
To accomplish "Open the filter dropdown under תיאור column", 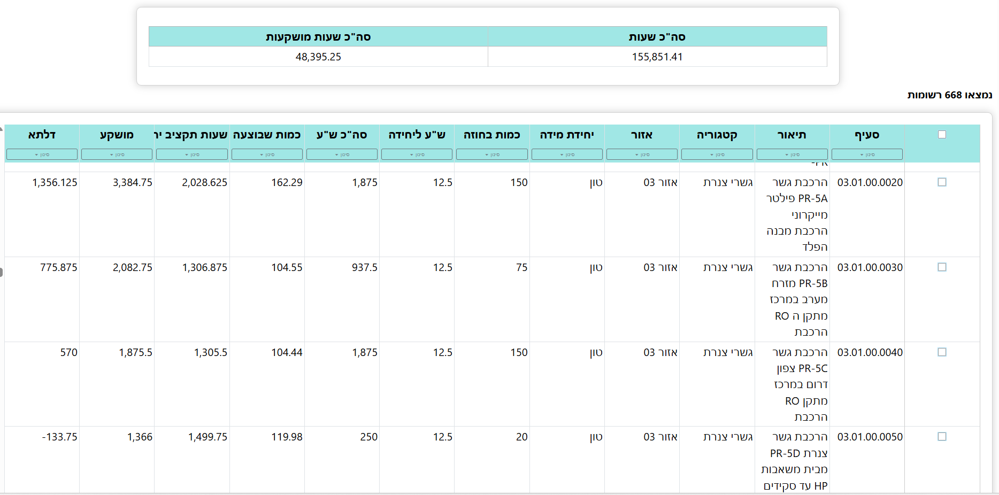I will (792, 154).
